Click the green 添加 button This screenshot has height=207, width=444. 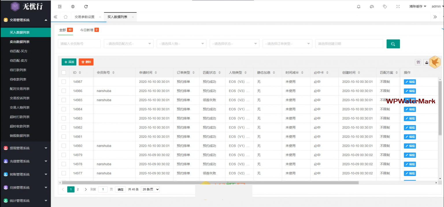(x=69, y=62)
